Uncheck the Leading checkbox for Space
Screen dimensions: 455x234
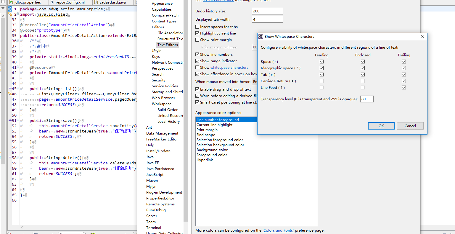[x=322, y=62]
